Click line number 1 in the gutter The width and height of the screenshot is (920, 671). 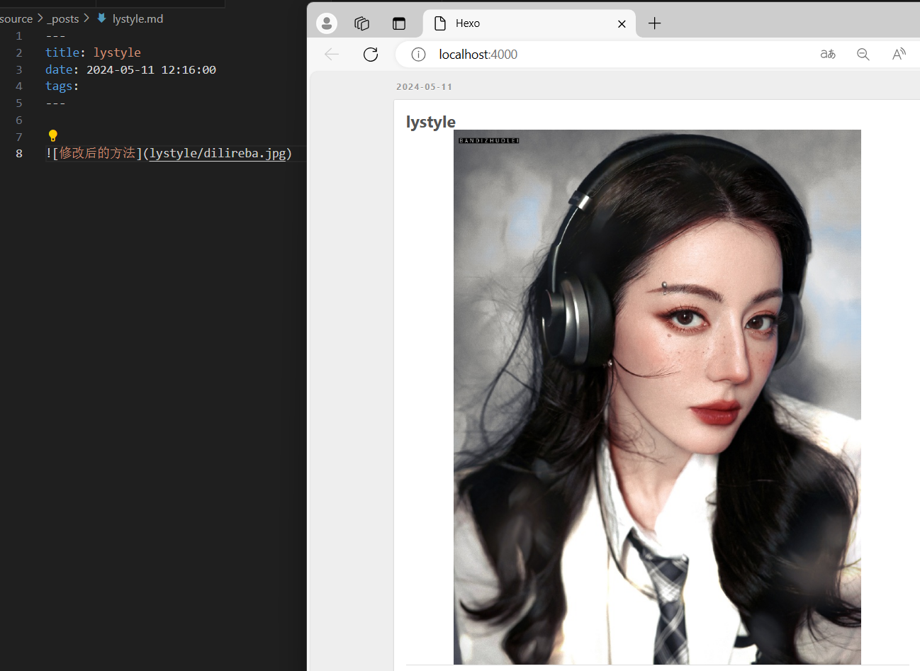point(19,35)
